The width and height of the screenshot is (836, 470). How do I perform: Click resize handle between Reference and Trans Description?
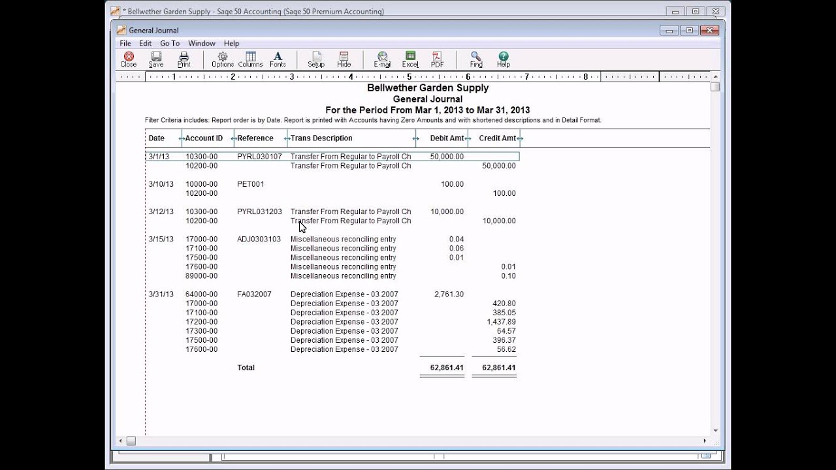click(287, 138)
